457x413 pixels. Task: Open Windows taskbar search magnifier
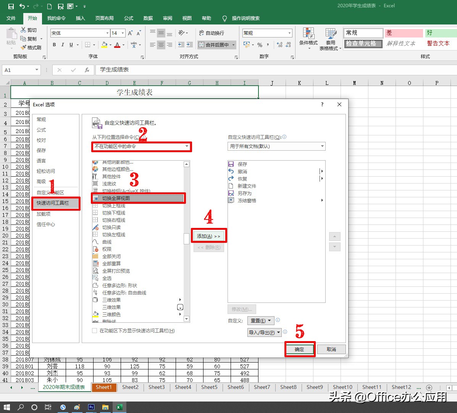[21, 407]
